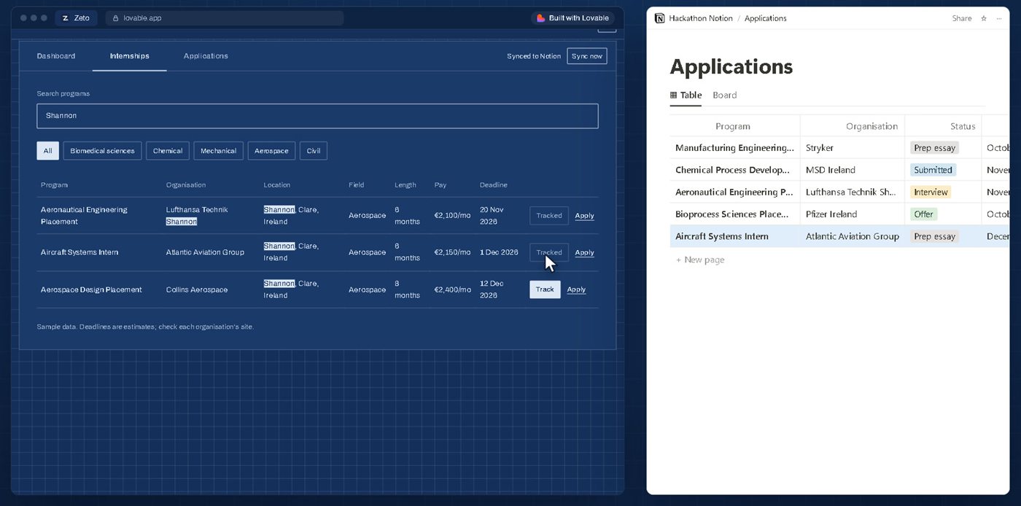This screenshot has height=506, width=1021.
Task: Click Hackathon Notion breadcrumb
Action: [701, 18]
